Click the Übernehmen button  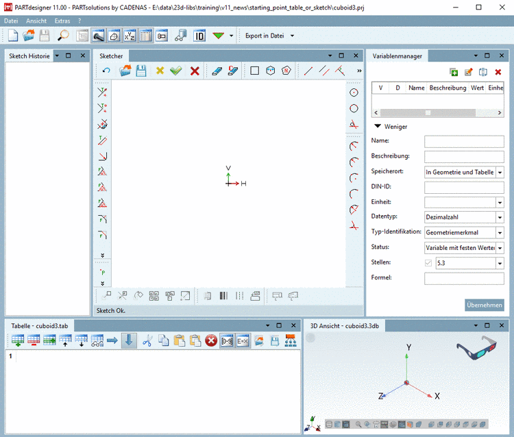[x=484, y=305]
